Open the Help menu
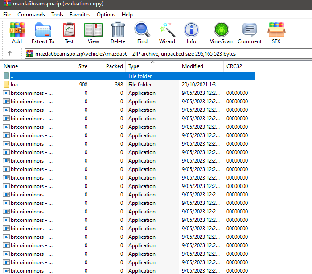 tap(127, 15)
